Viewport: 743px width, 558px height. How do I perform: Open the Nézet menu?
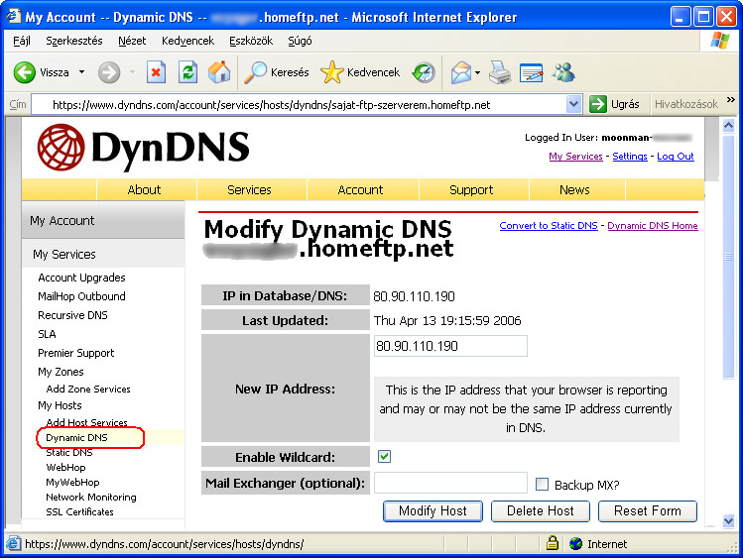click(132, 41)
